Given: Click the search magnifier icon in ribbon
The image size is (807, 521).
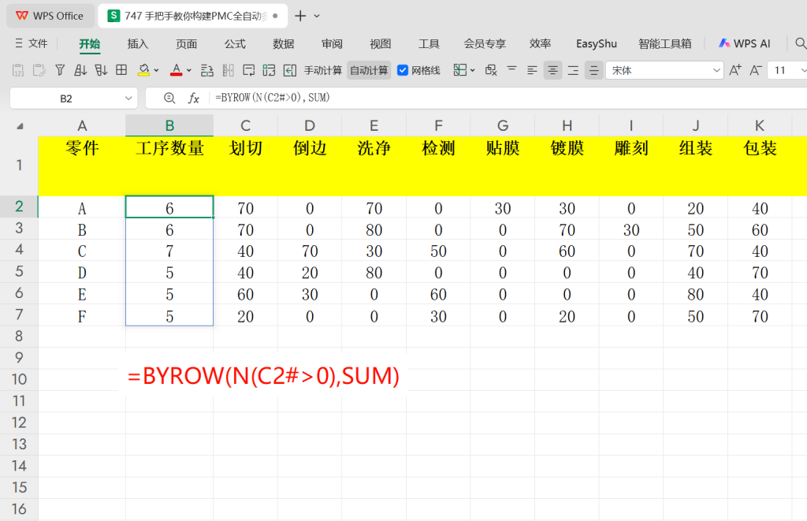Looking at the screenshot, I should [801, 44].
